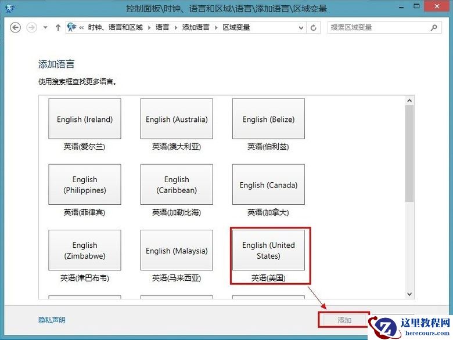Open the 时钟、语言和区域 breadcrumb
The height and width of the screenshot is (340, 453).
click(115, 27)
